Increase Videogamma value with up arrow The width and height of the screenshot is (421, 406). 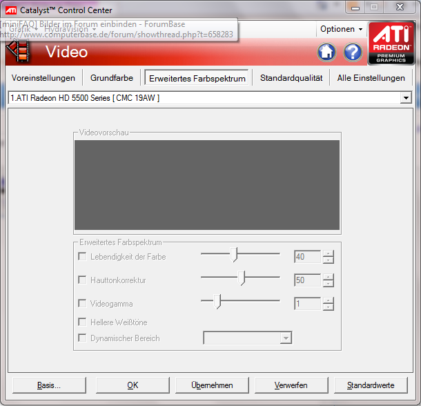pos(328,300)
